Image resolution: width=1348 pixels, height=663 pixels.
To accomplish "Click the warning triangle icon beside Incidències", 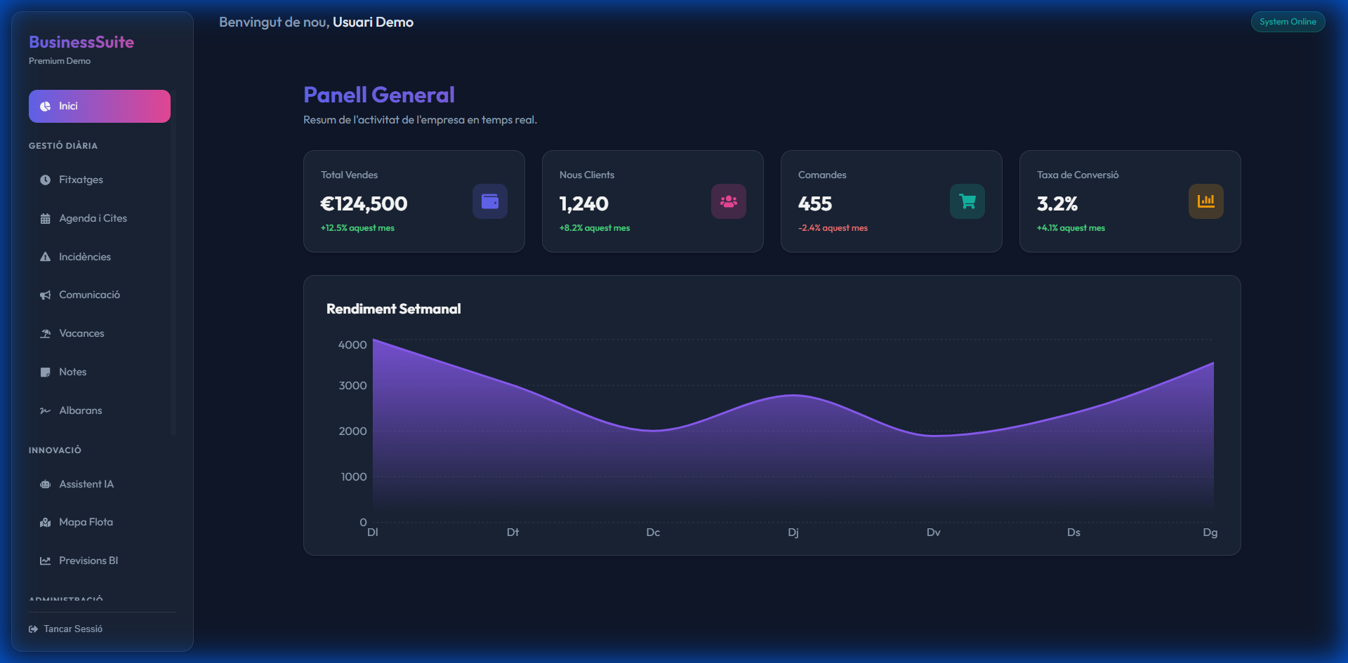I will point(46,257).
